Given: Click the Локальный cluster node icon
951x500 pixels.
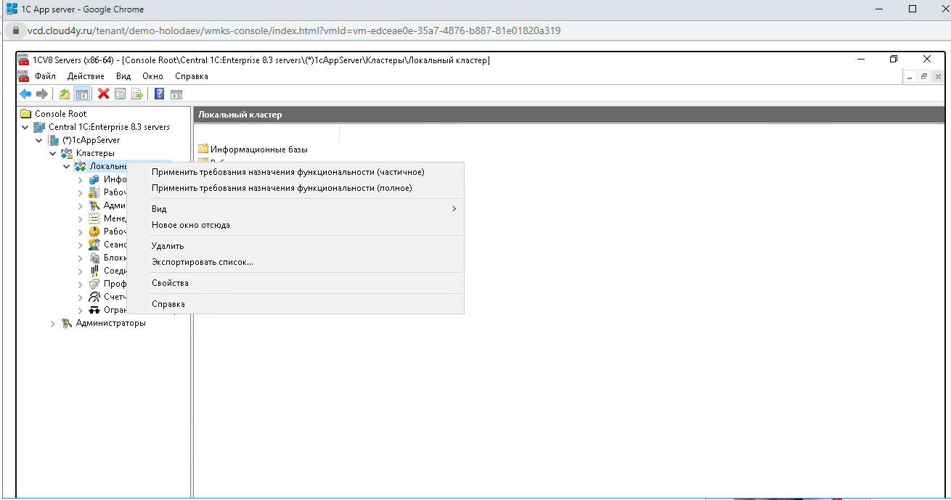Looking at the screenshot, I should (81, 166).
